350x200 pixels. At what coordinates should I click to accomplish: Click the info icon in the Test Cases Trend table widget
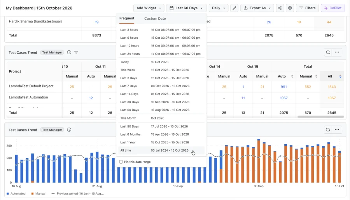point(69,52)
